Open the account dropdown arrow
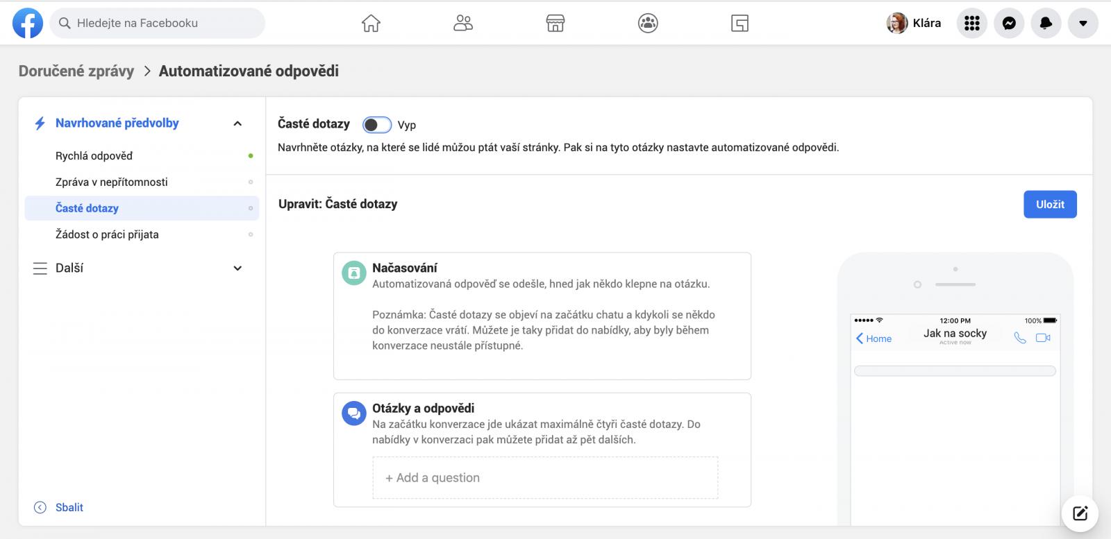 pos(1083,24)
